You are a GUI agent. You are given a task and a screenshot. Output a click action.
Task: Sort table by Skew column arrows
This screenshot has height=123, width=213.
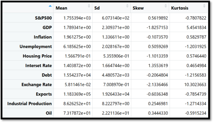(166, 6)
